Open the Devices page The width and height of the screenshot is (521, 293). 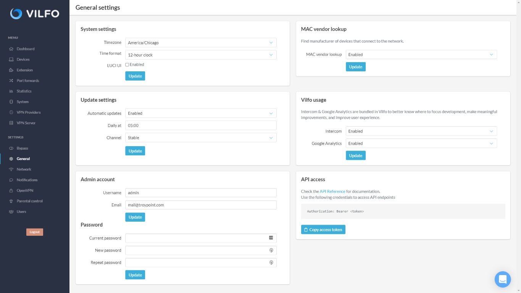pyautogui.click(x=23, y=60)
